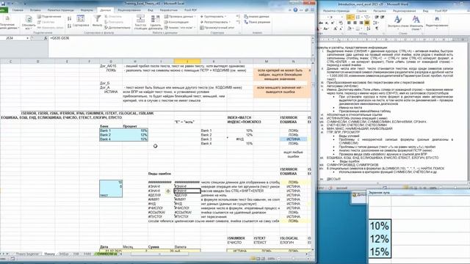Click Subtotal (Промежуточный итог) button

(217, 28)
